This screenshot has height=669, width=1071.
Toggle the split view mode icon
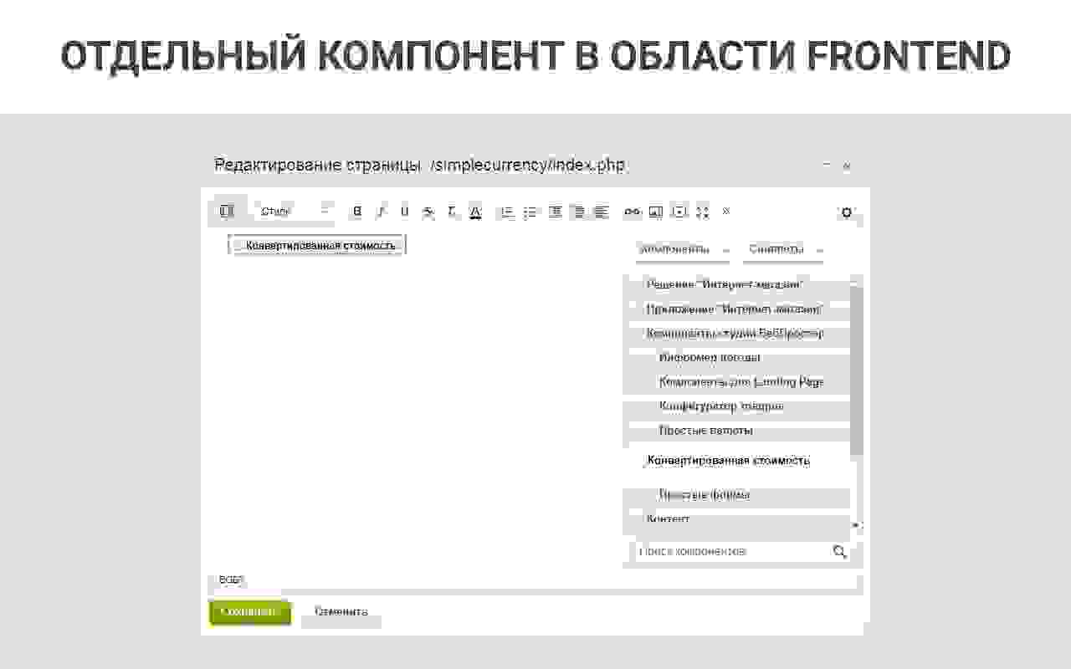226,212
